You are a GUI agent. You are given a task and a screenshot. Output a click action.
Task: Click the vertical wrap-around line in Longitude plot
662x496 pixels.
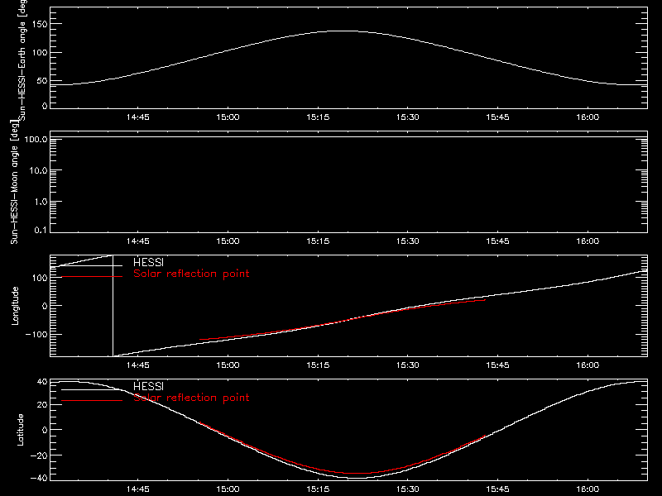(x=113, y=306)
